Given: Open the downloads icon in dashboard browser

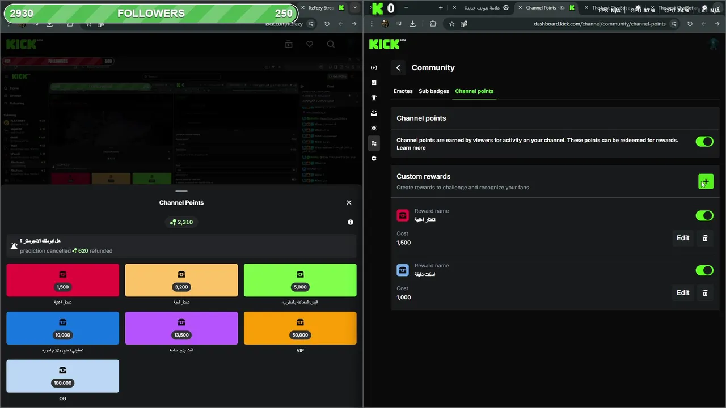Looking at the screenshot, I should pos(412,24).
